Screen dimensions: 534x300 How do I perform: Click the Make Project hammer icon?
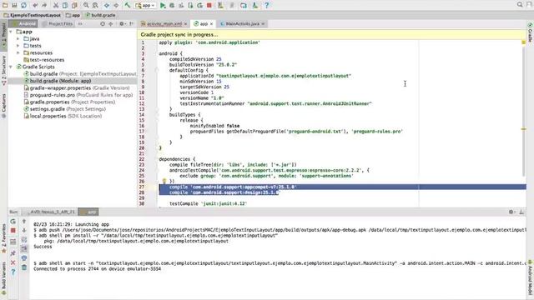coord(128,5)
